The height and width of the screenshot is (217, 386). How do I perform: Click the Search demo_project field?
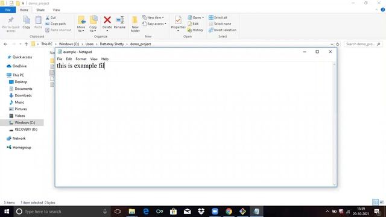(363, 44)
